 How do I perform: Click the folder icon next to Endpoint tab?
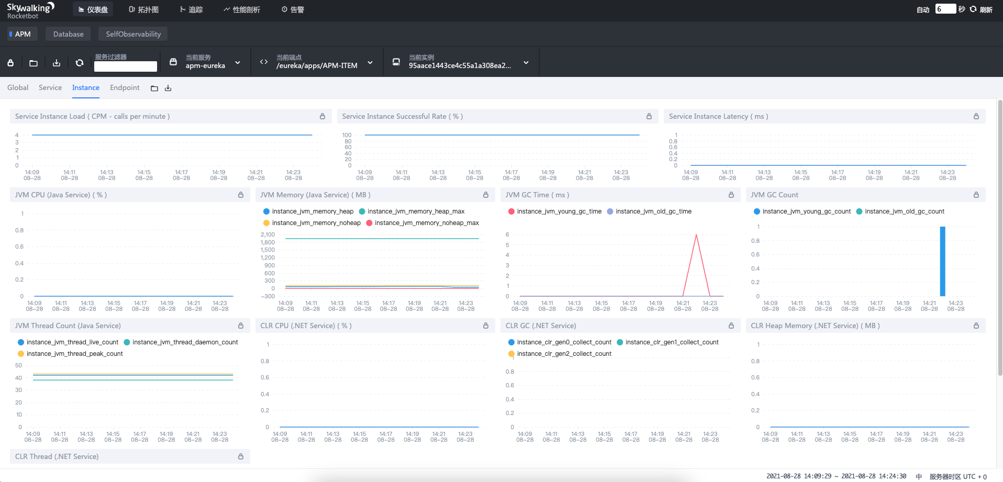point(154,88)
